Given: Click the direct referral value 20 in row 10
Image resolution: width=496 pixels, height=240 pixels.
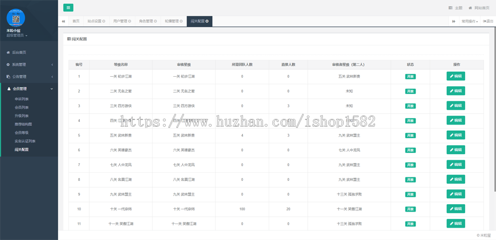Looking at the screenshot, I should [x=288, y=209].
